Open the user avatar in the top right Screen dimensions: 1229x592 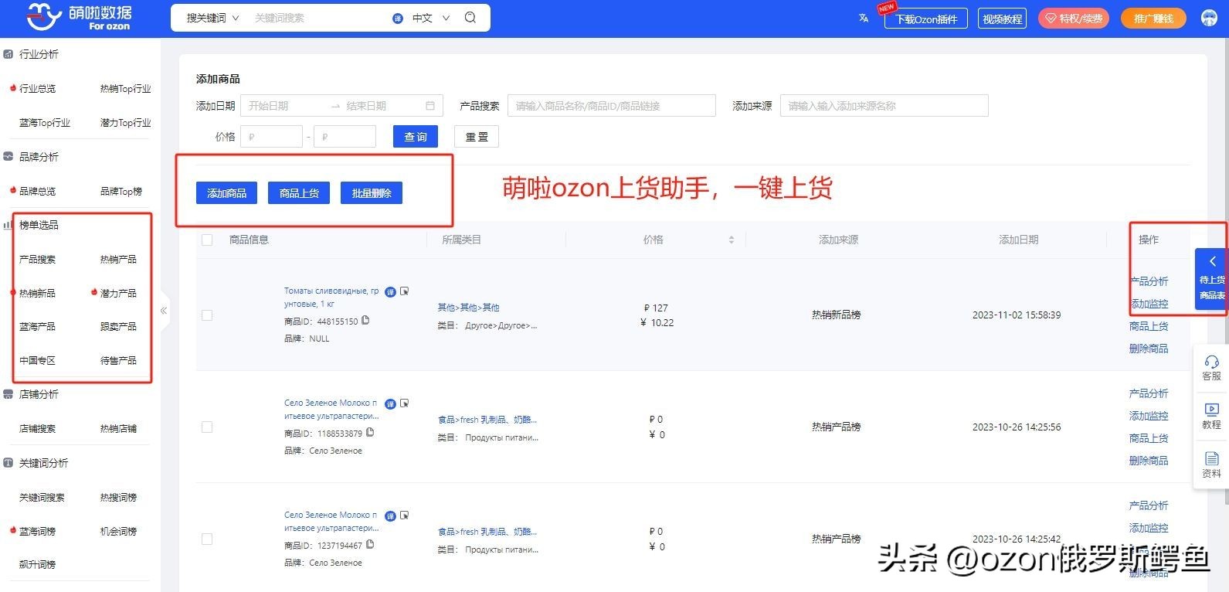[1209, 18]
